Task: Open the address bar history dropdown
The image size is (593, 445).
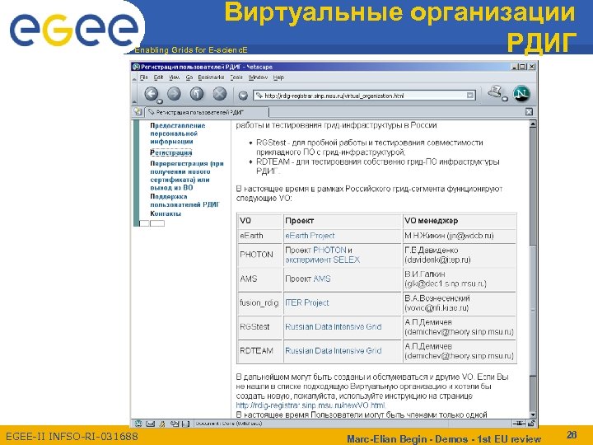Action: tap(469, 96)
